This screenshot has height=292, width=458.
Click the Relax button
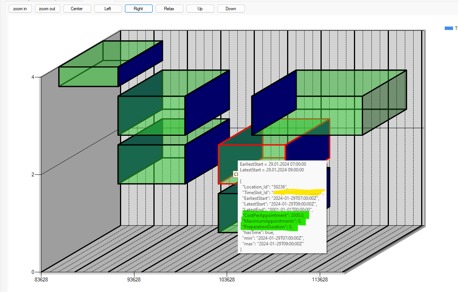pos(169,9)
